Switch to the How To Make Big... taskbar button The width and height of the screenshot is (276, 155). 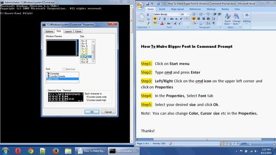(91, 151)
